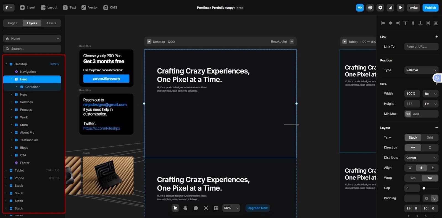Viewport: 442px width, 218px height.
Task: Select the laptop image on canvas
Action: [108, 176]
